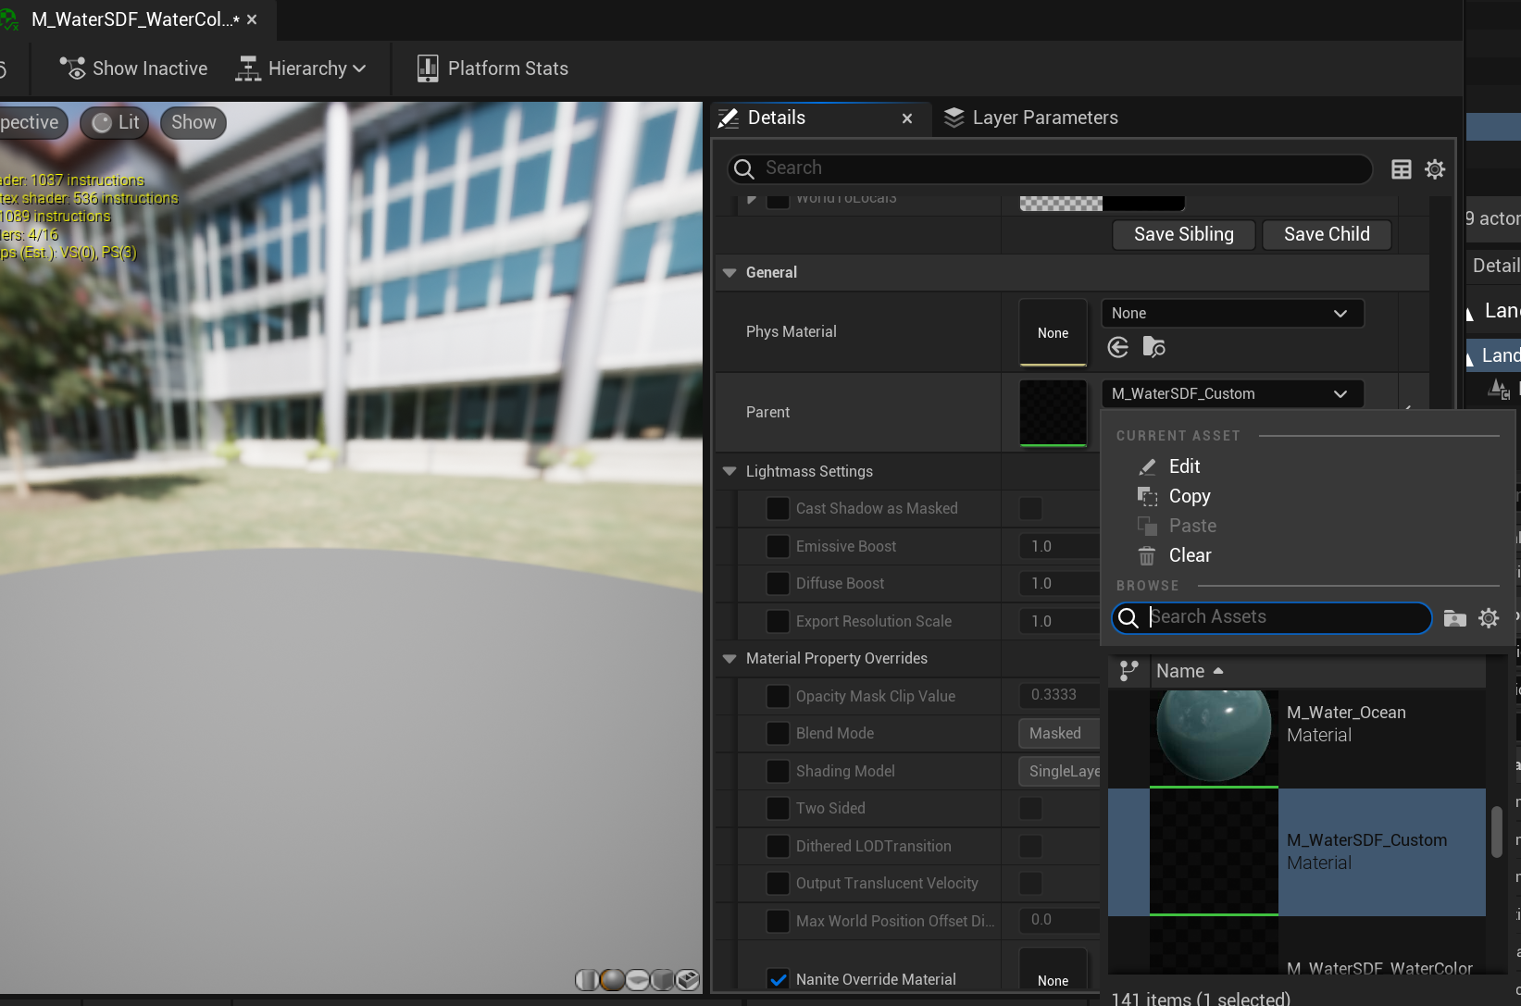
Task: Browse to Phys Material in Content Browser
Action: (1153, 347)
